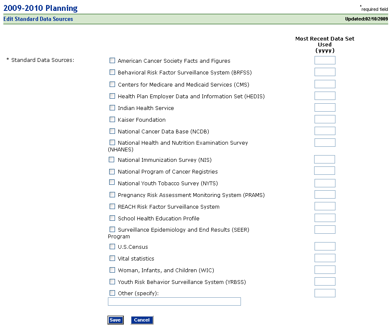This screenshot has height=332, width=389.
Task: Check the Indian Health Service box
Action: [x=112, y=107]
